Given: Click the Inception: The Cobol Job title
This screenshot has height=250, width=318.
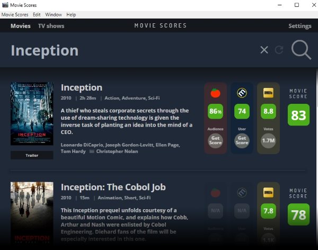Looking at the screenshot, I should tap(113, 187).
